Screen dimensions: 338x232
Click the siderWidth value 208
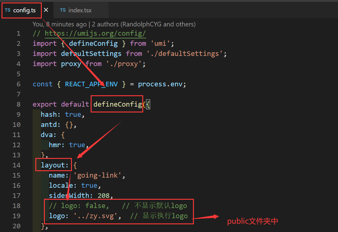click(103, 195)
